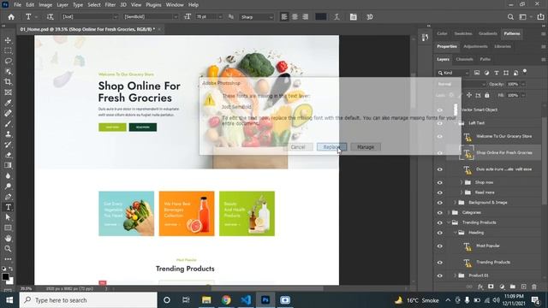Collapse the Heading layer group
This screenshot has height=308, width=548.
455,233
